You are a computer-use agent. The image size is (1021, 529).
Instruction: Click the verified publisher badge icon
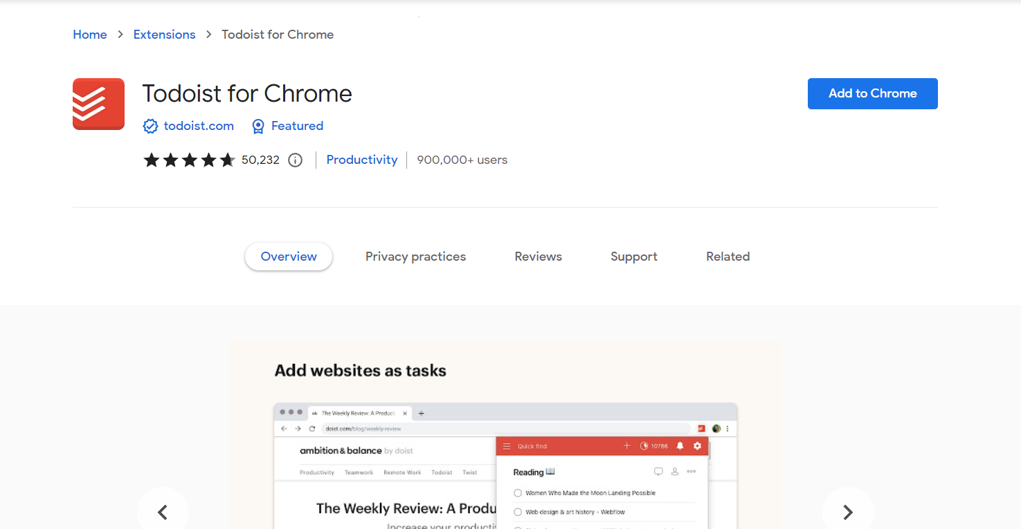(x=150, y=126)
